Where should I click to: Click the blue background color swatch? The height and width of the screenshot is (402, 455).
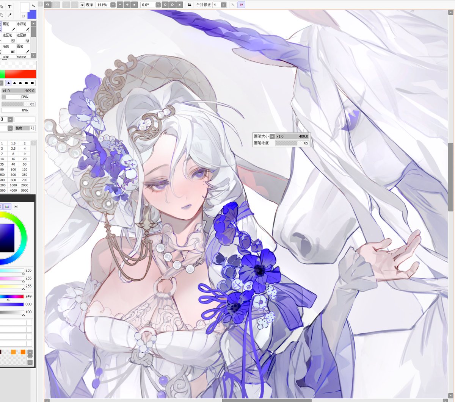(x=32, y=14)
